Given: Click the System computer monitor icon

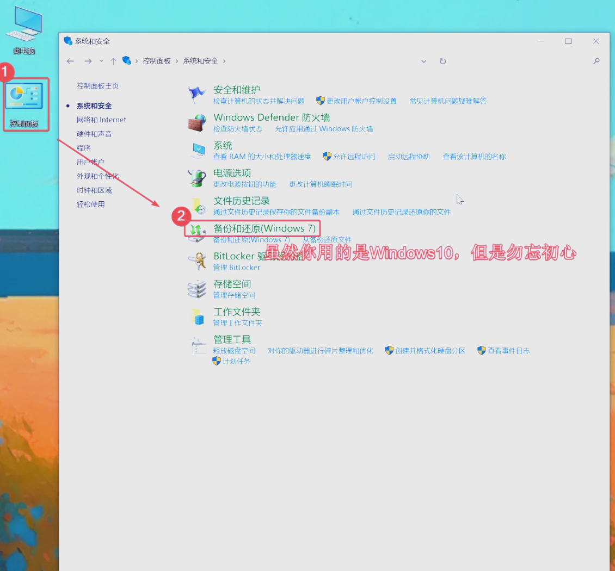Looking at the screenshot, I should 196,151.
